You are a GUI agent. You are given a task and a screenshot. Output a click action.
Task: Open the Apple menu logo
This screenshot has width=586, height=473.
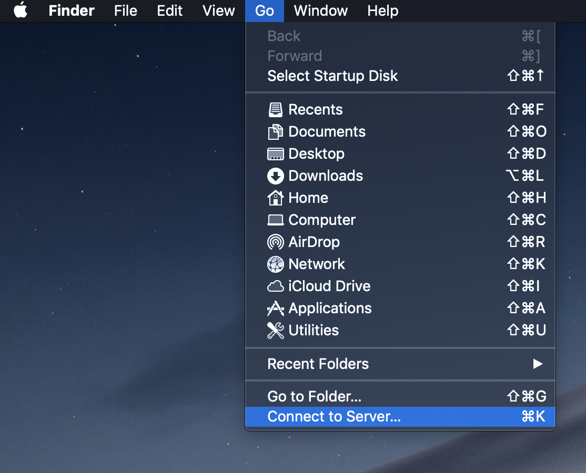point(21,9)
